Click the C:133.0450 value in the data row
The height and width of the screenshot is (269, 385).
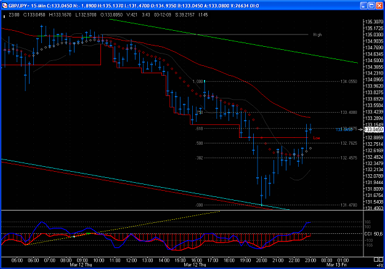pyautogui.click(x=34, y=15)
